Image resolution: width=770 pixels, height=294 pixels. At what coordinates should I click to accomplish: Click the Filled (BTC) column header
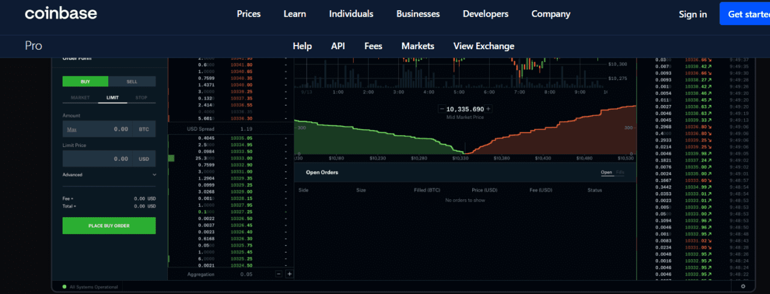coord(427,190)
